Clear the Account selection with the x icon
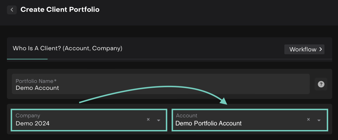 (x=308, y=120)
